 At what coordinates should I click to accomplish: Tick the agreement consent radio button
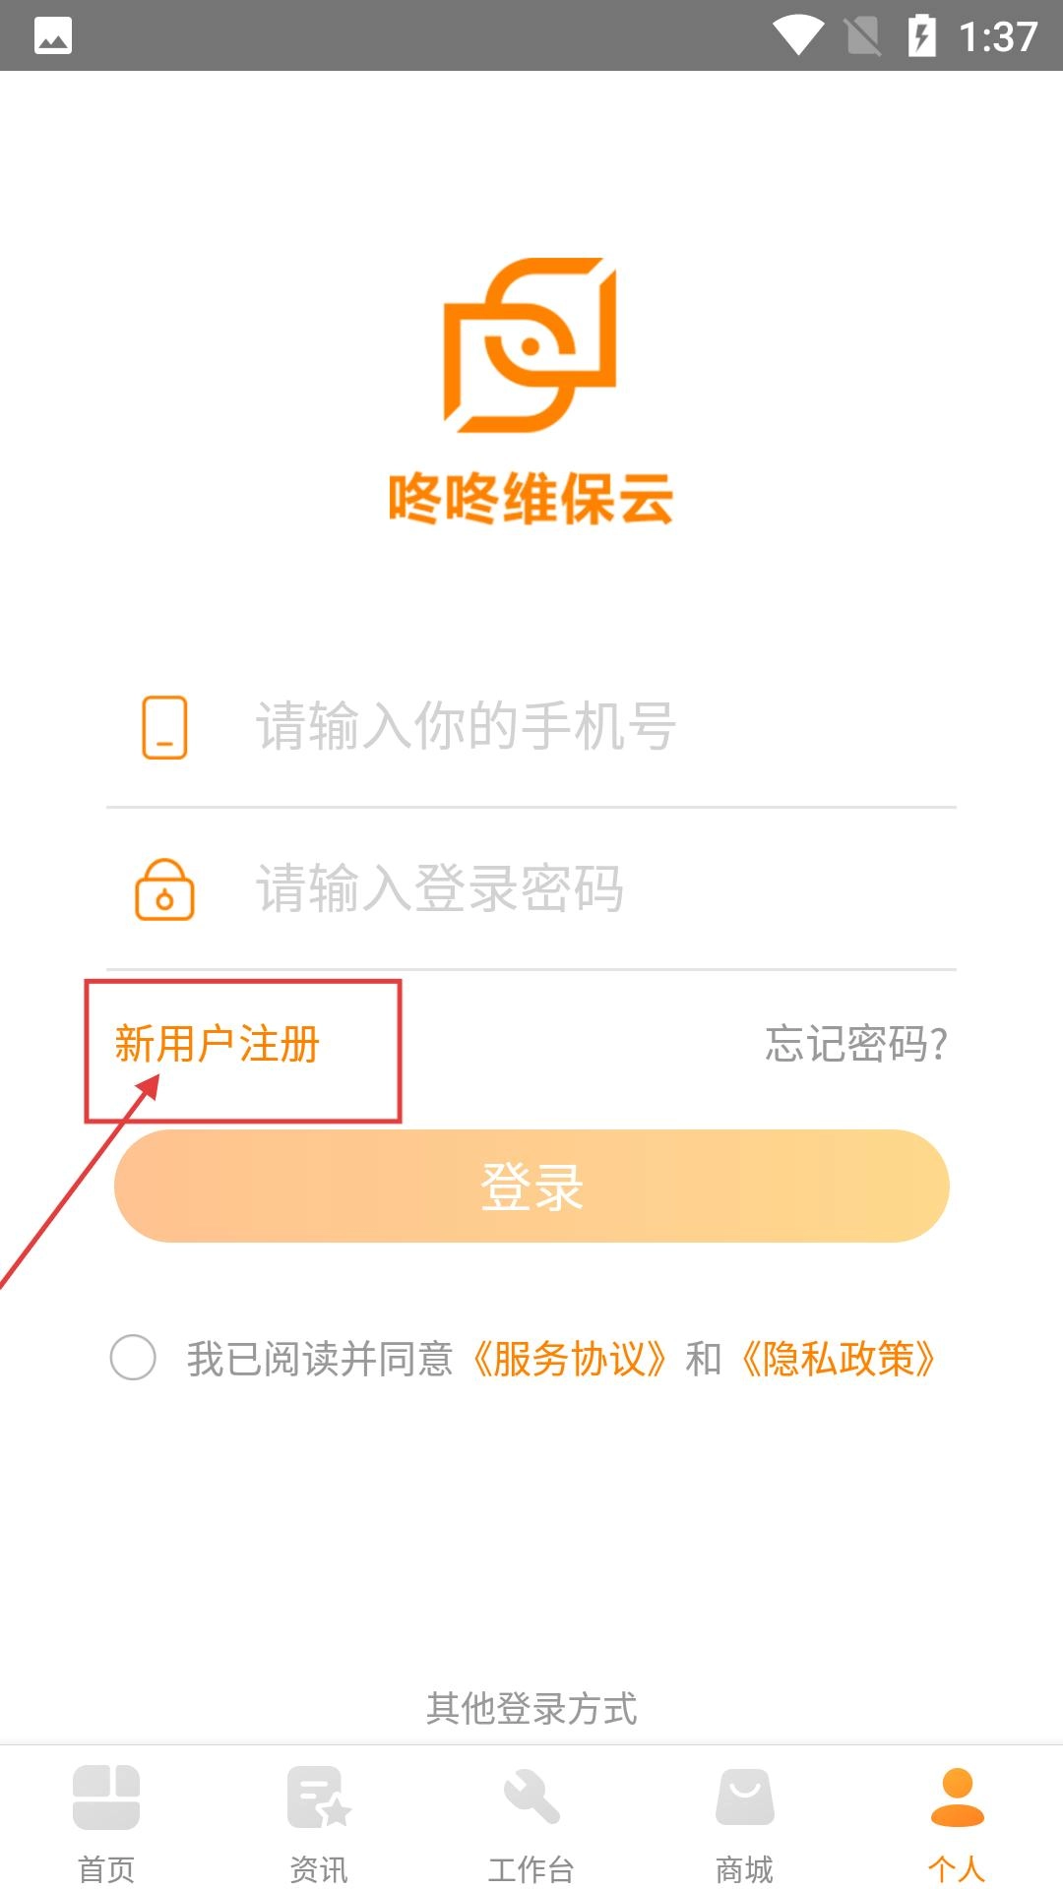(x=133, y=1358)
